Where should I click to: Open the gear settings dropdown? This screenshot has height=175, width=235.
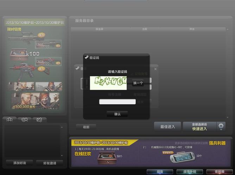[x=221, y=127]
